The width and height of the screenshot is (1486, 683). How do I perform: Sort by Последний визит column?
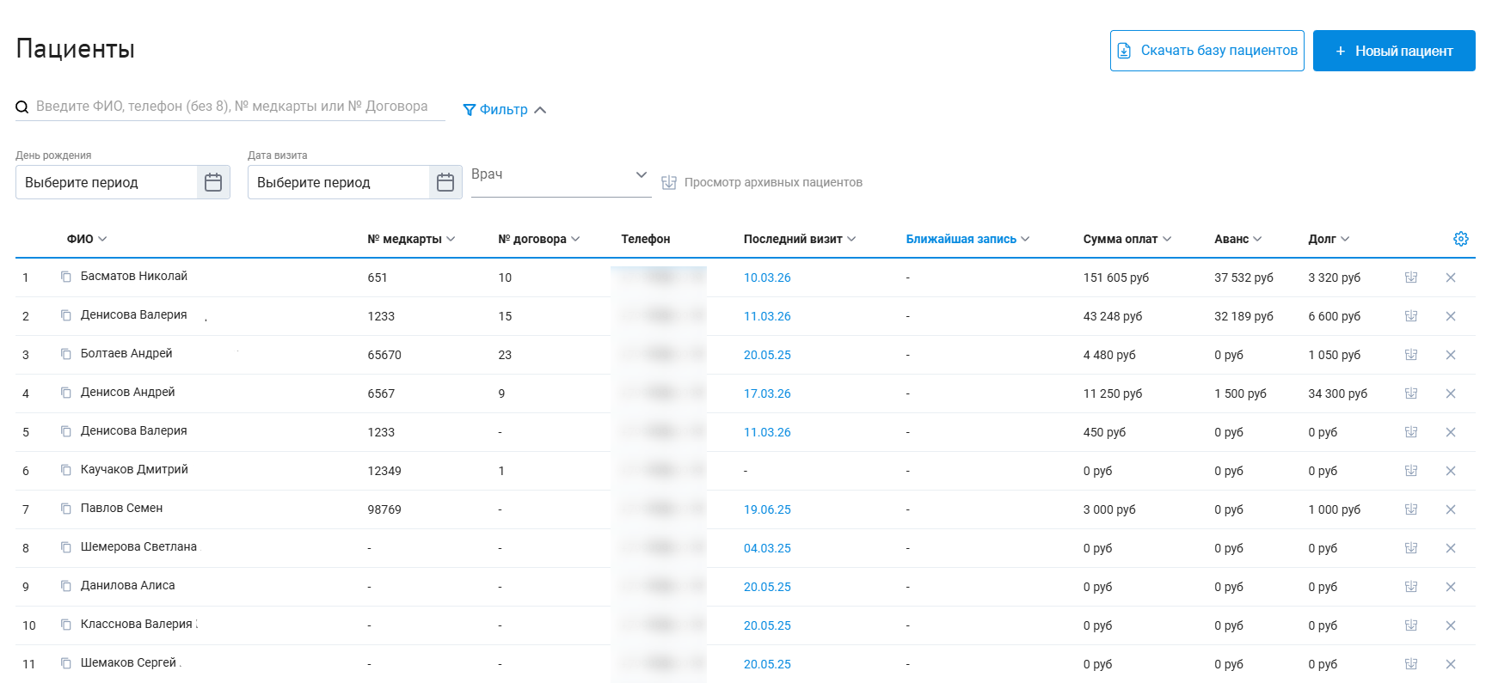tap(800, 239)
